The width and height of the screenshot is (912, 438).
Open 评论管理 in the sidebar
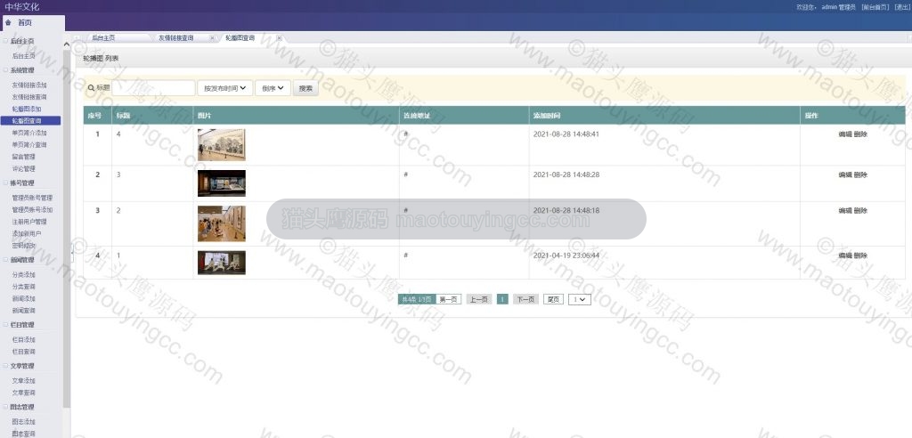(x=24, y=168)
